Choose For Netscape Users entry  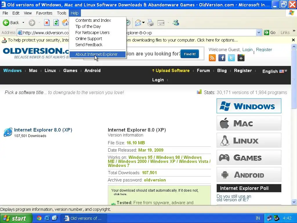point(97,33)
